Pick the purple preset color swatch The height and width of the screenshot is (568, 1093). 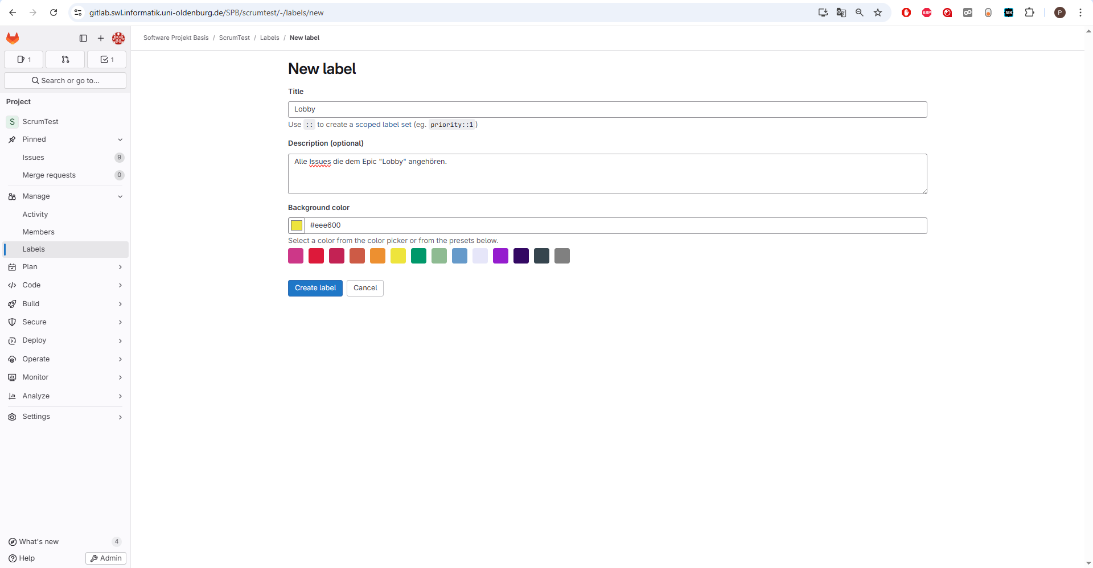click(x=500, y=256)
